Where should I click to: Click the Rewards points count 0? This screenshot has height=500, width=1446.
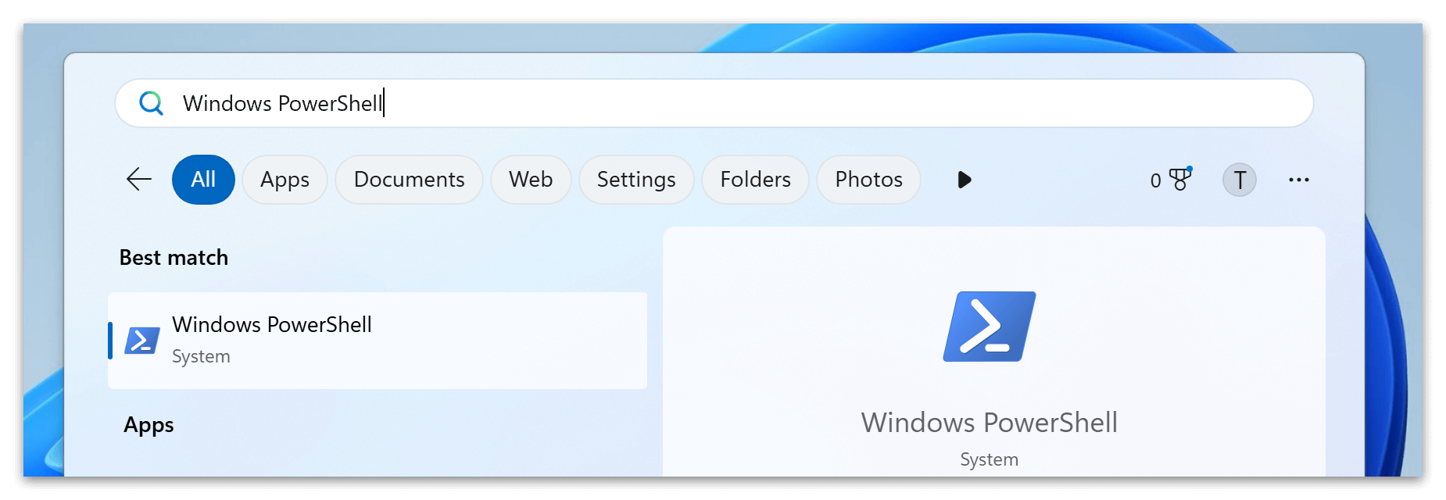point(1155,180)
